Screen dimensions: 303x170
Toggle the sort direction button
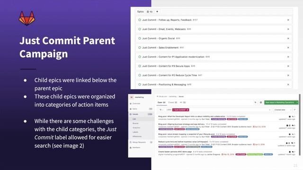point(295,110)
